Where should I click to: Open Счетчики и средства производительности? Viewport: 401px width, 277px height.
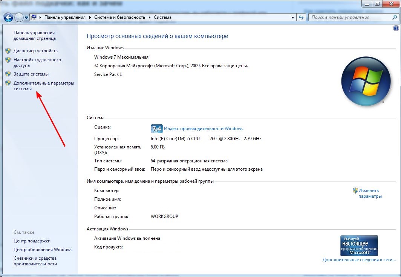pyautogui.click(x=35, y=261)
